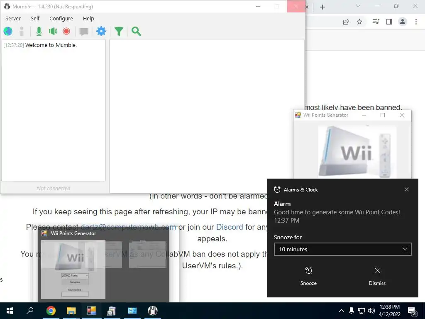Screen dimensions: 425x319
Task: Toggle the green channel filter icon
Action: point(119,31)
